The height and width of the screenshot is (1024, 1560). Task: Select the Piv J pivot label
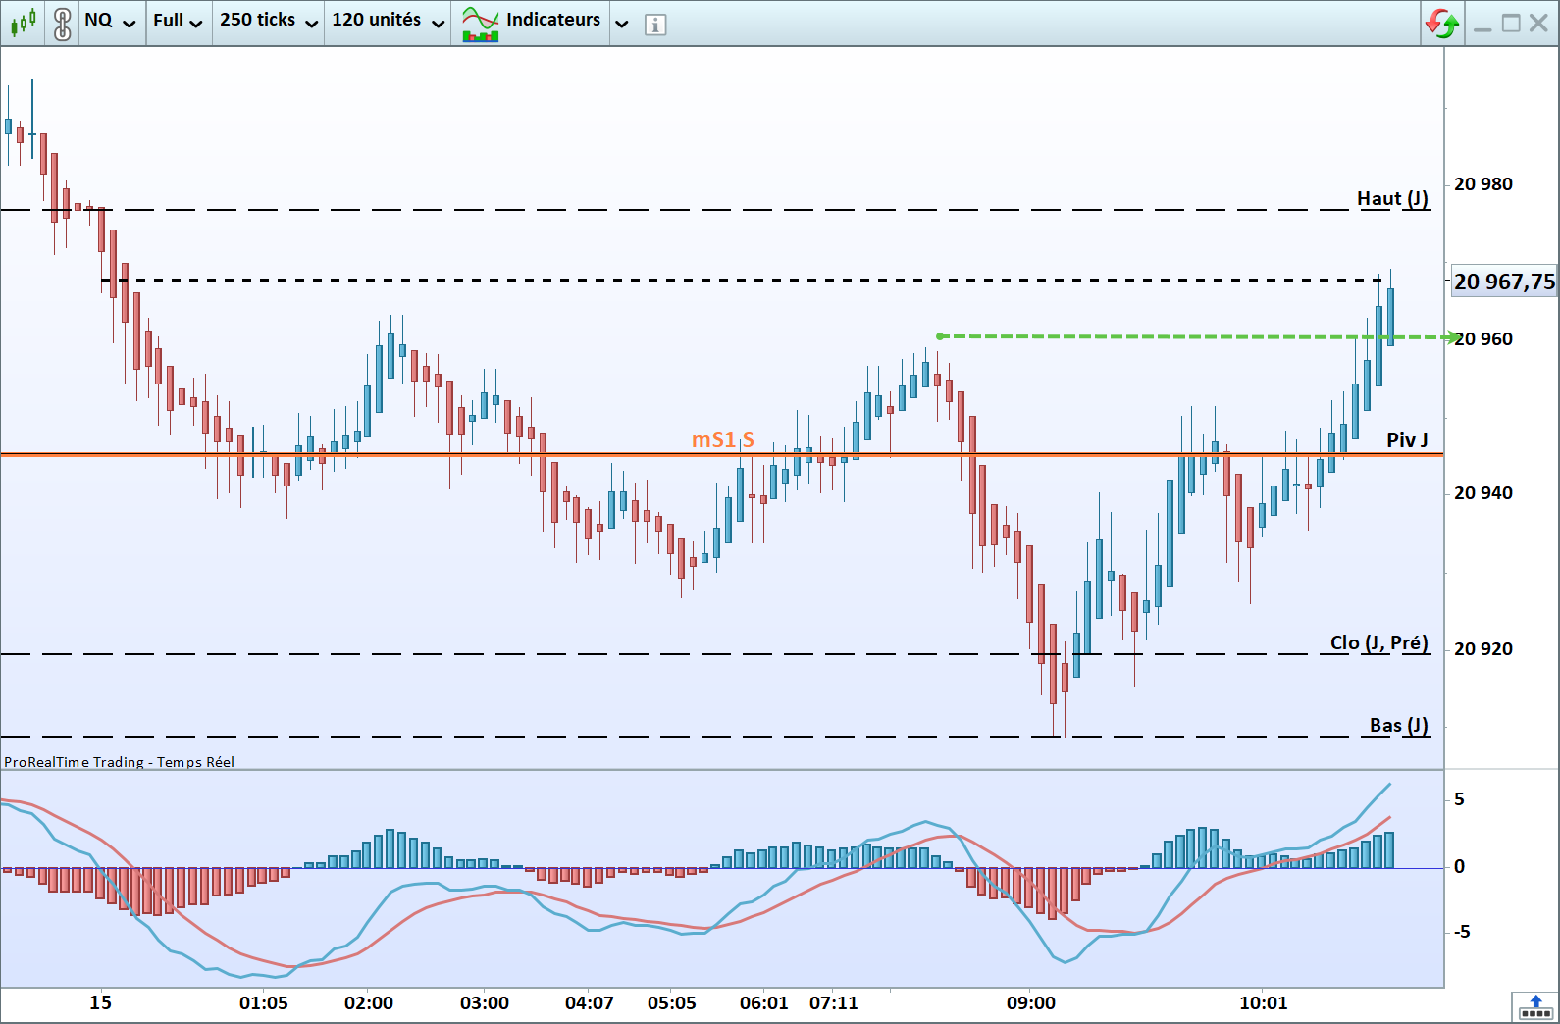tap(1407, 440)
